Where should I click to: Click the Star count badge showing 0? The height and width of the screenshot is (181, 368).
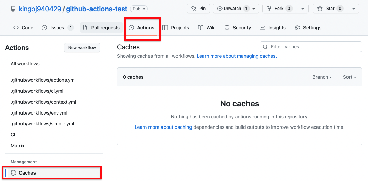(x=340, y=9)
